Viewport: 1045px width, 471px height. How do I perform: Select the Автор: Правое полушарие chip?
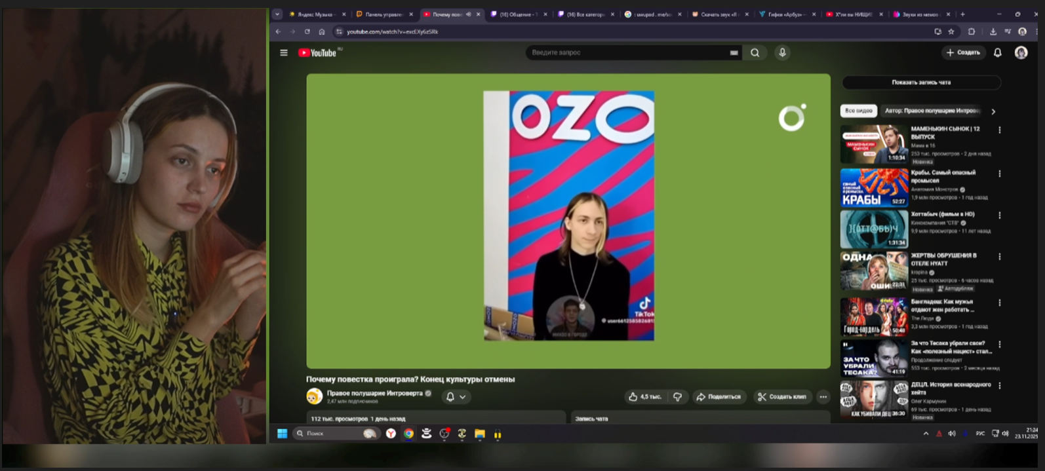point(932,111)
